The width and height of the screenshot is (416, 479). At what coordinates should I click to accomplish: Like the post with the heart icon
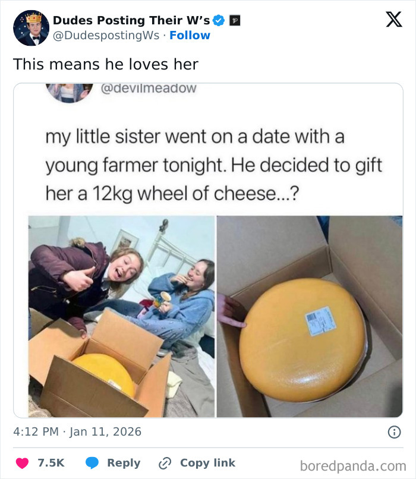(x=21, y=463)
